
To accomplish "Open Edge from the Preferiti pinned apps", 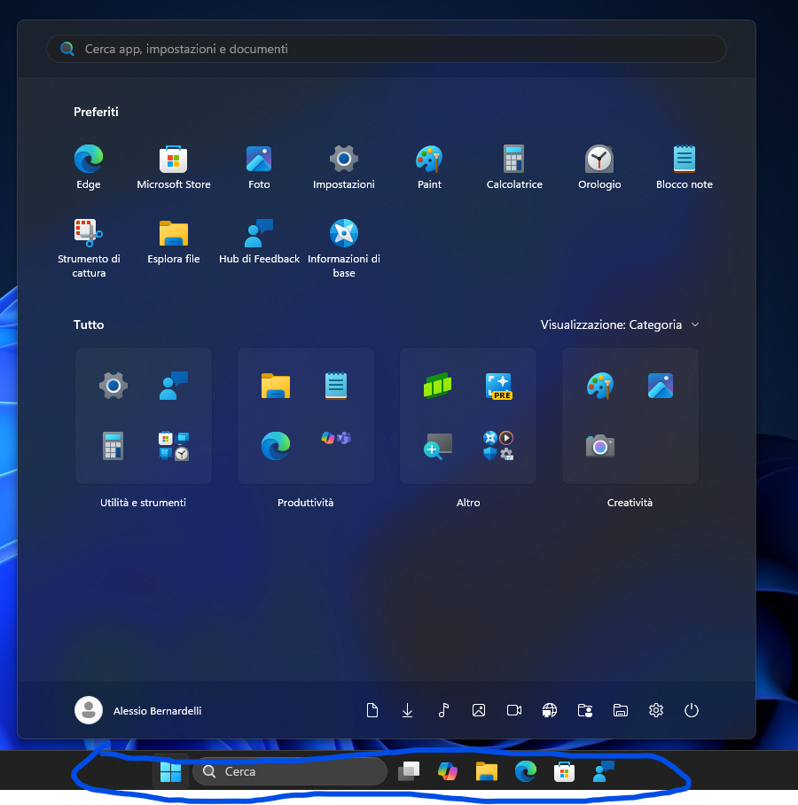I will click(89, 168).
